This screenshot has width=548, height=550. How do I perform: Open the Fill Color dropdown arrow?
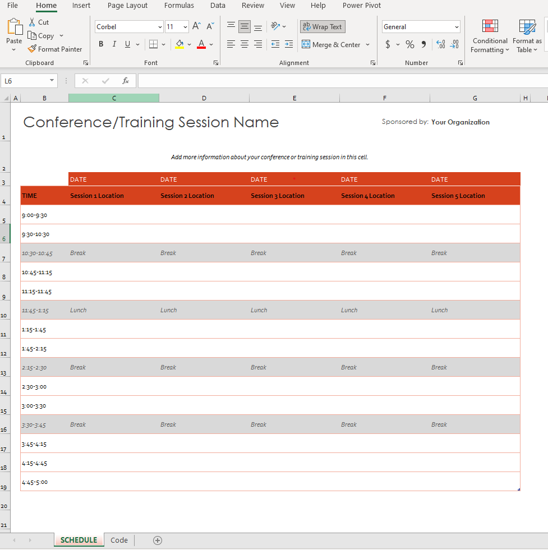coord(188,44)
